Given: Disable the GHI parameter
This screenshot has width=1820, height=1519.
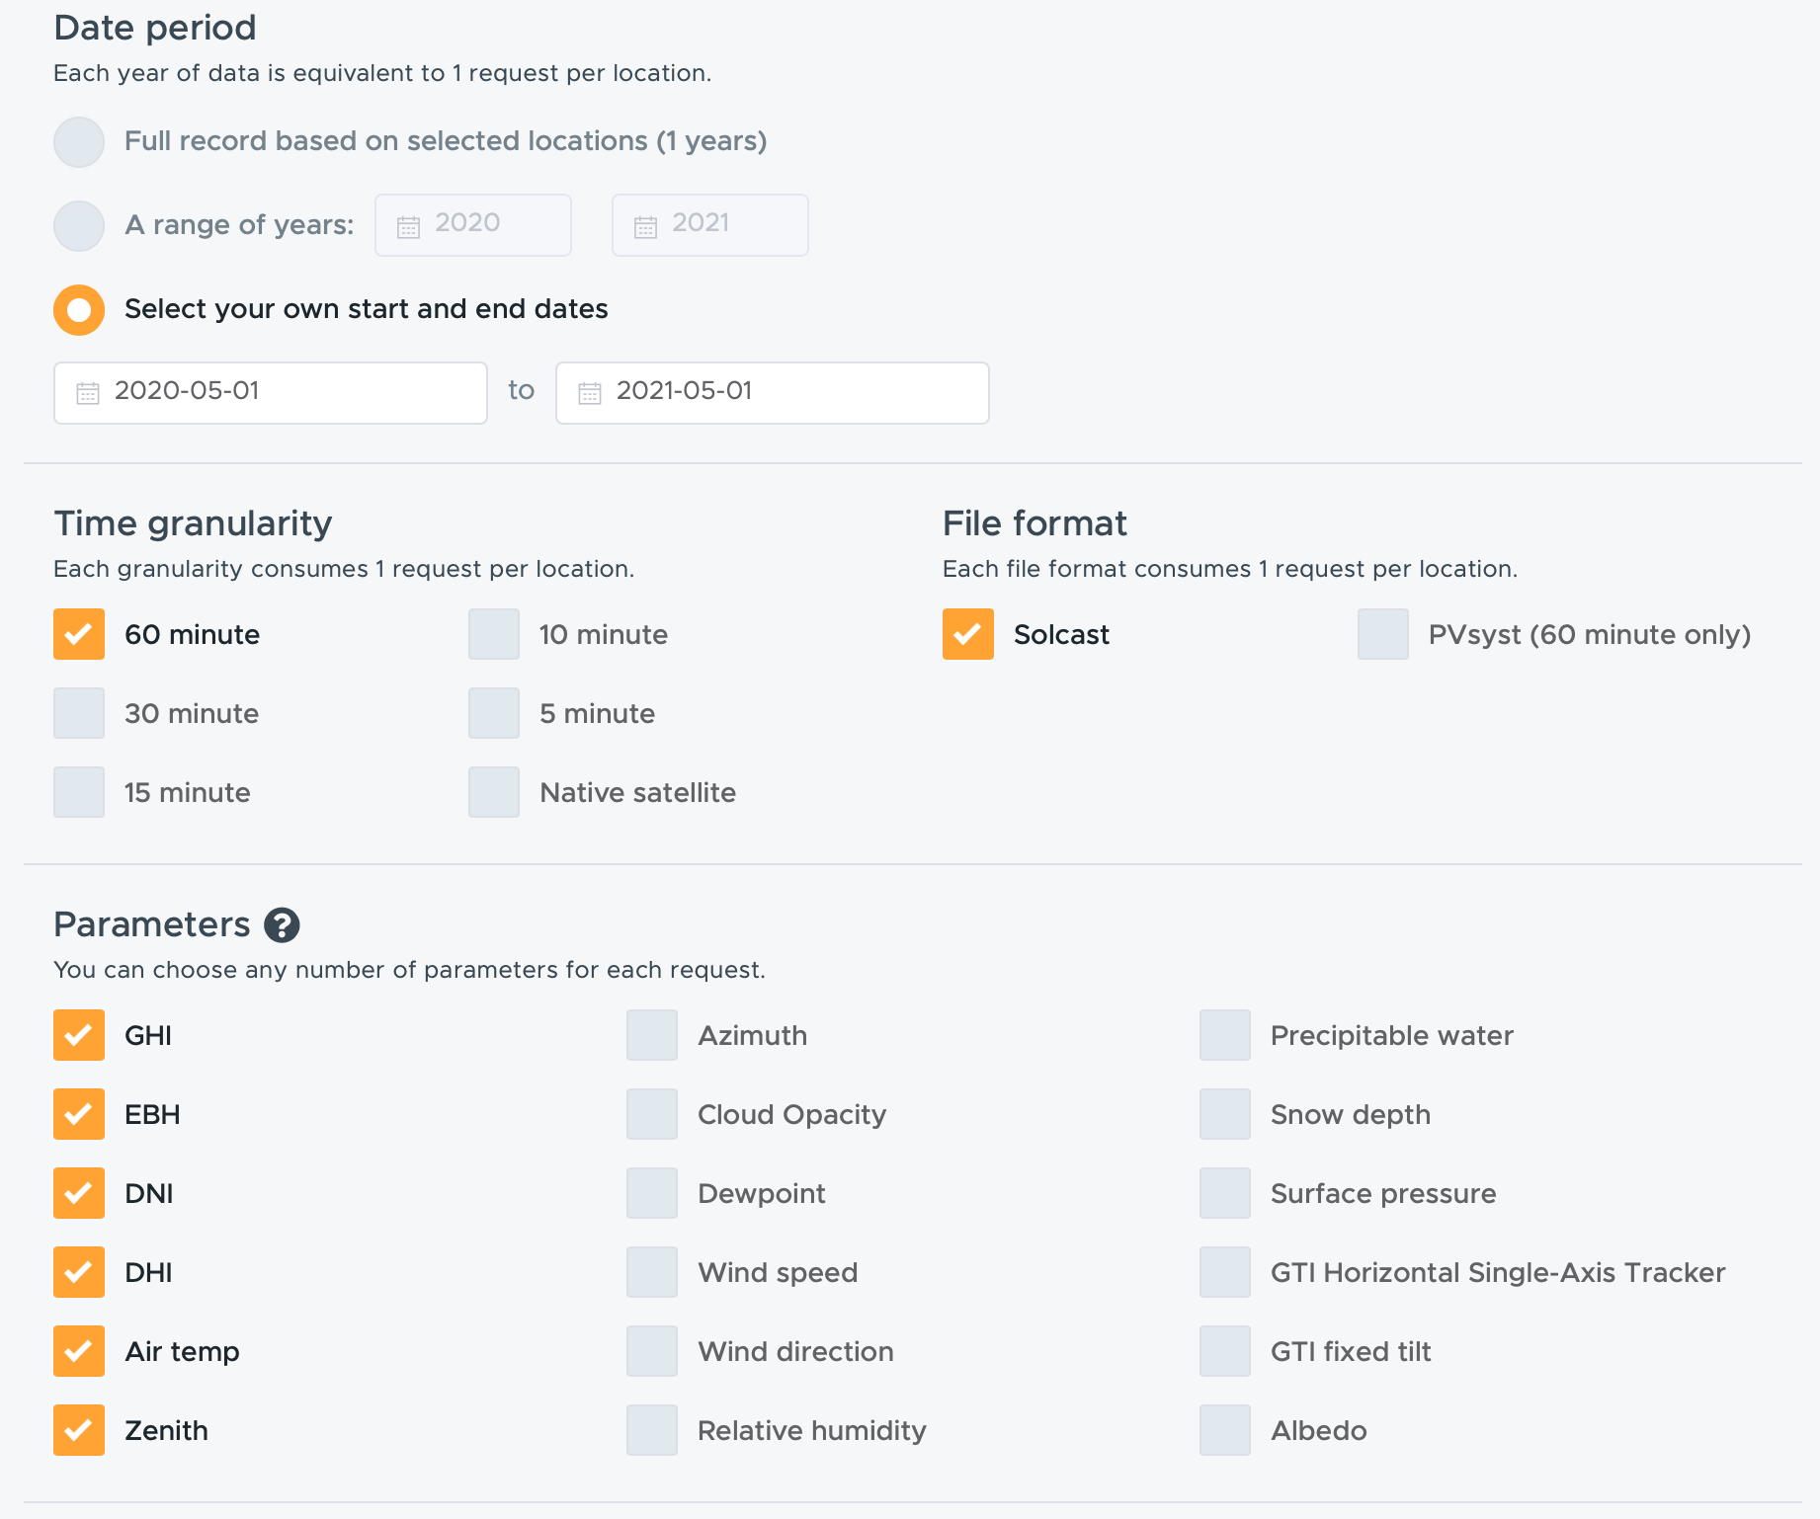Looking at the screenshot, I should coord(79,1035).
